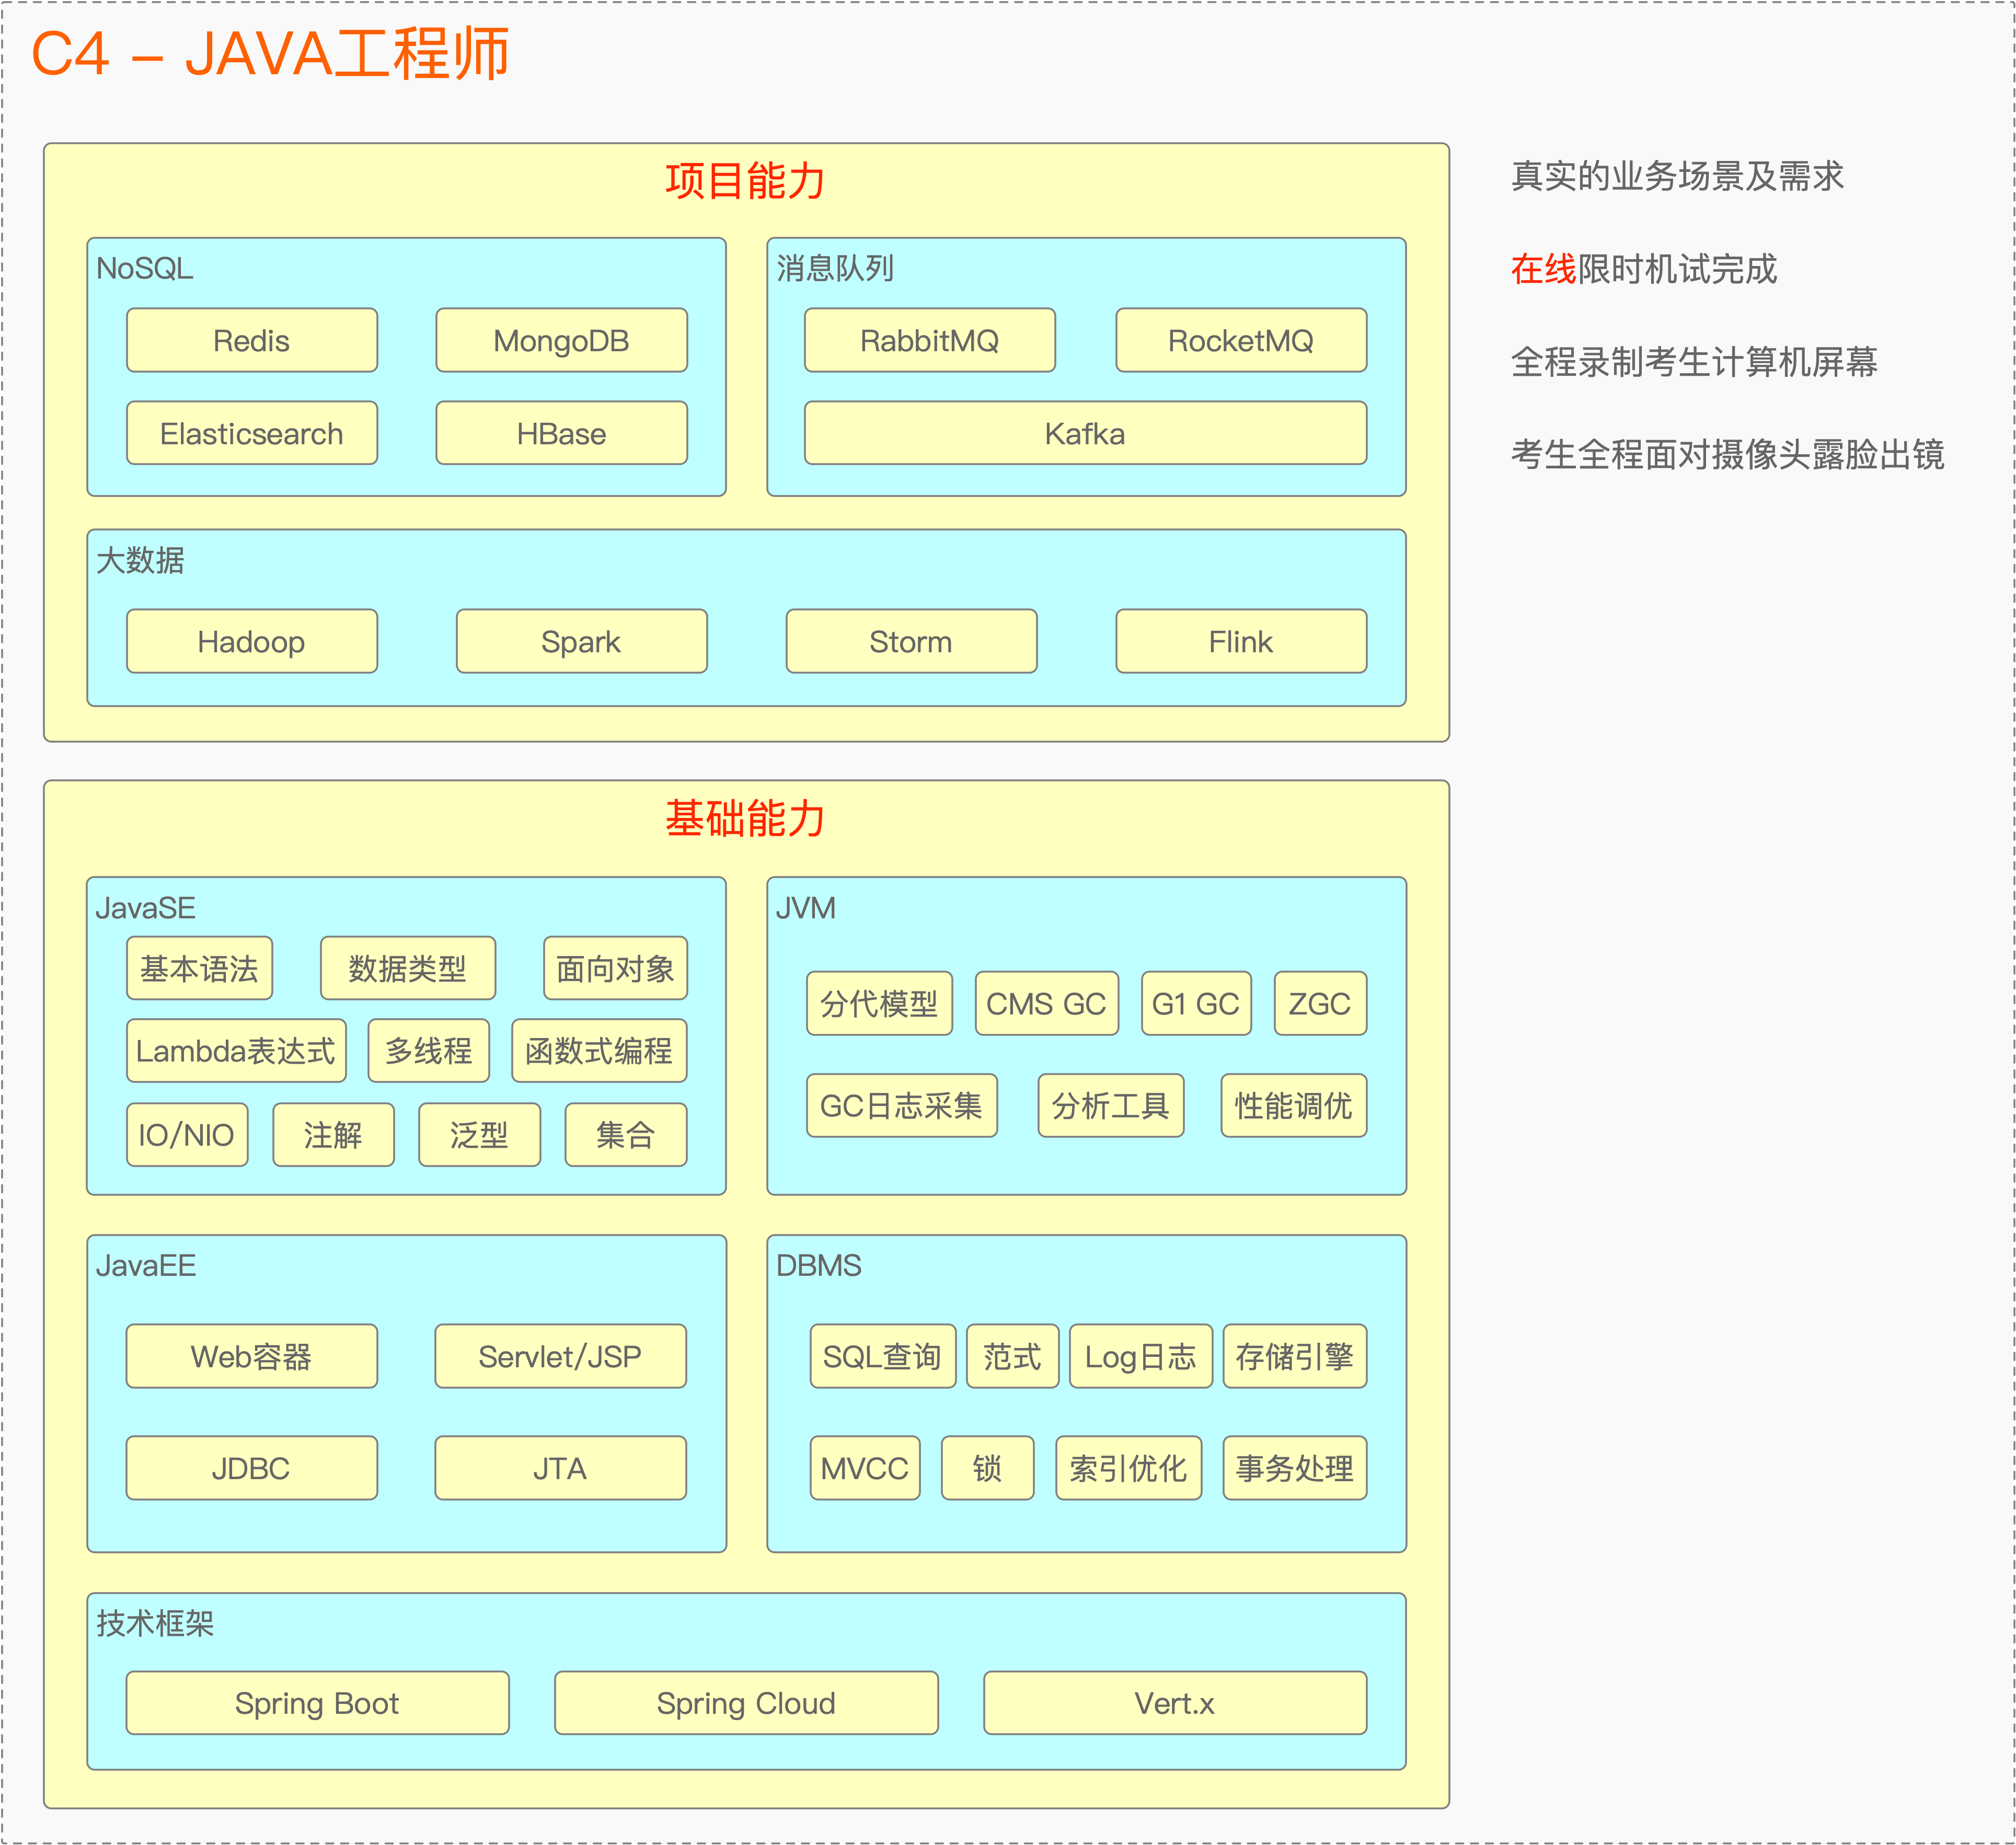The image size is (2016, 1845).
Task: Select the Vert.x box
Action: pyautogui.click(x=1174, y=1703)
